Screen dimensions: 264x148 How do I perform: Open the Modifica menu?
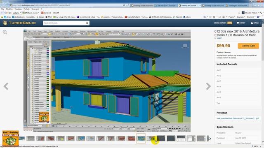9,9
